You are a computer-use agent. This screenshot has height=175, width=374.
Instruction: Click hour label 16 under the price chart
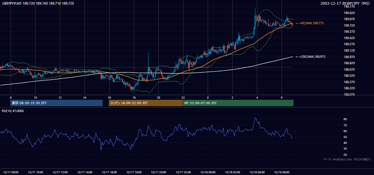pos(109,97)
